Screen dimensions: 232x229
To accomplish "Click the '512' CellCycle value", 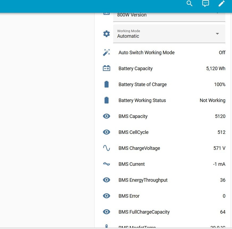I will [221, 132].
